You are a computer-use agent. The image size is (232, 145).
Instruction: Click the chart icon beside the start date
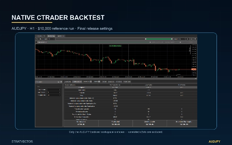41,39
